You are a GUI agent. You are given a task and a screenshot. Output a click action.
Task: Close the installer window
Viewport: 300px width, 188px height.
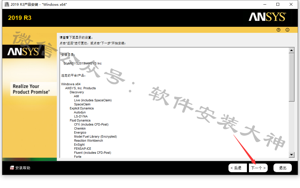[291, 4]
